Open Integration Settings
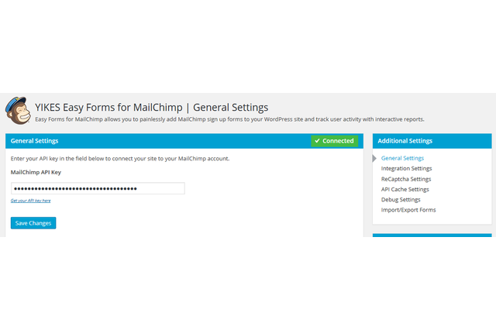 (x=406, y=168)
